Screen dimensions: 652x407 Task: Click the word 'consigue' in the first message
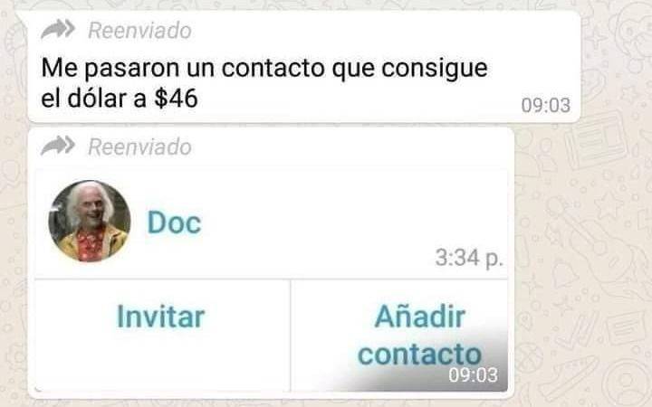point(435,70)
